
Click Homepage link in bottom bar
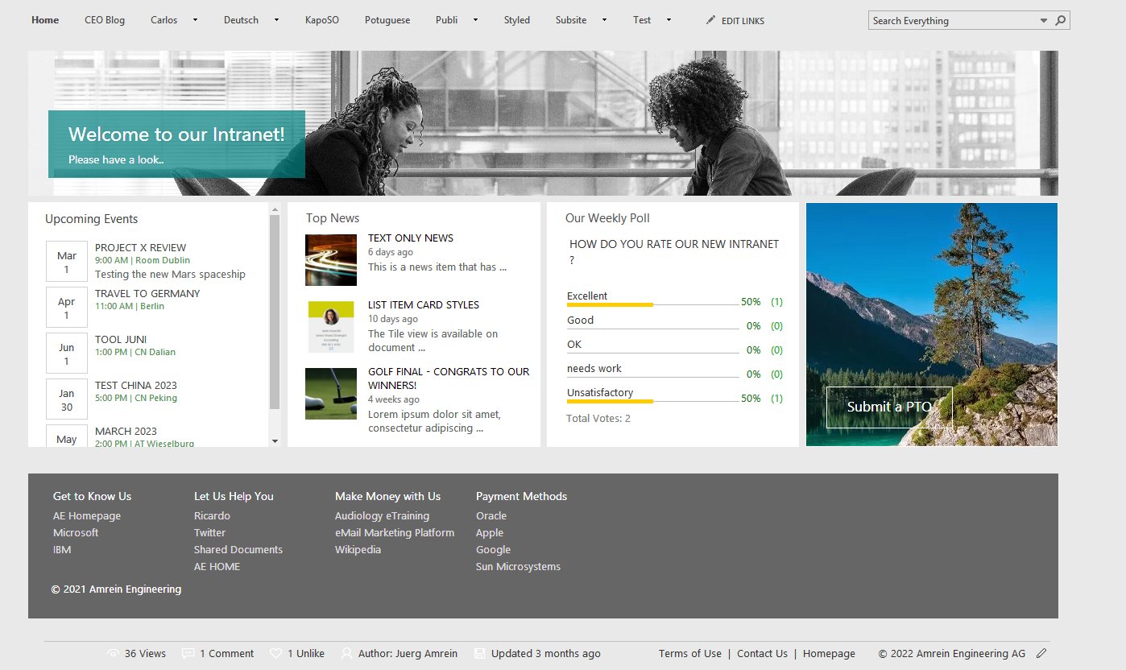coord(829,653)
